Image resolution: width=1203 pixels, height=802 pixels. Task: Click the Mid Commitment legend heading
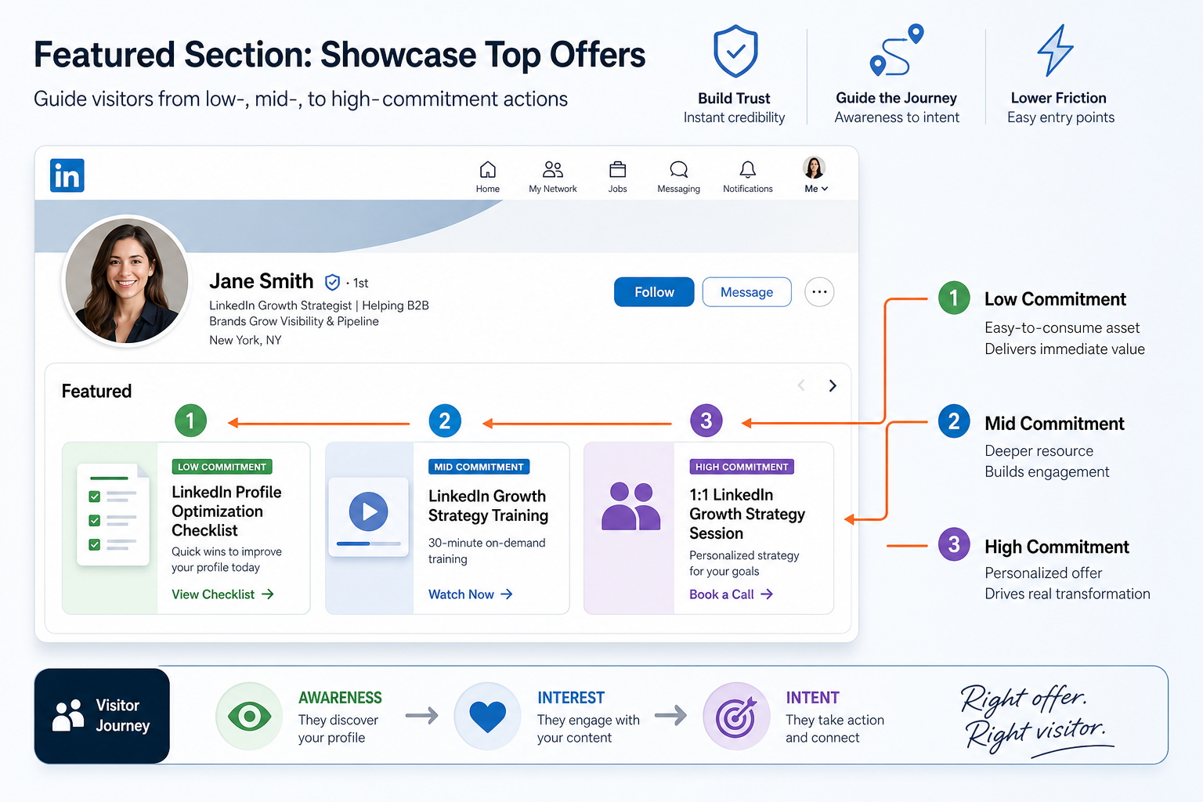tap(1054, 424)
